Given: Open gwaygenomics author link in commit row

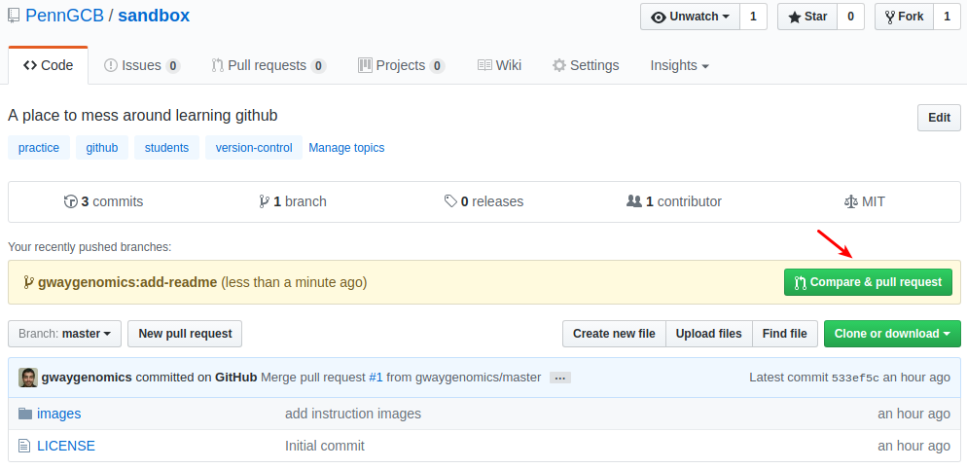Looking at the screenshot, I should coord(87,378).
